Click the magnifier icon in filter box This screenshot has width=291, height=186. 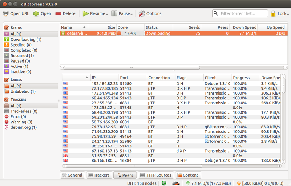pos(215,13)
